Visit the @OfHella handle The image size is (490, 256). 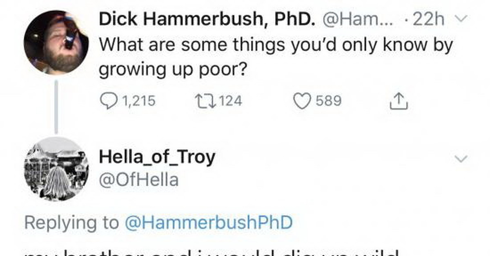pos(139,179)
